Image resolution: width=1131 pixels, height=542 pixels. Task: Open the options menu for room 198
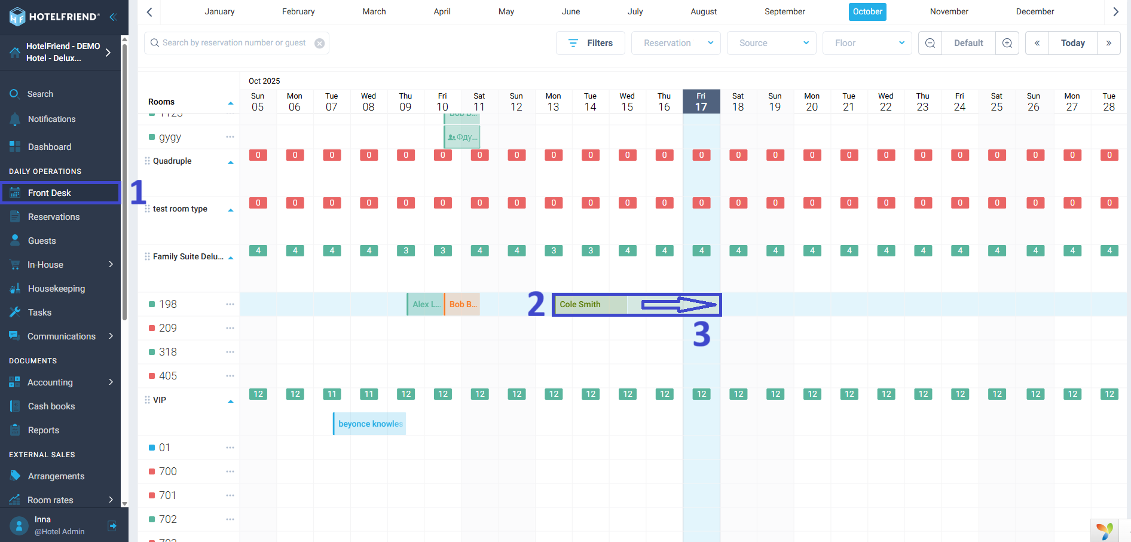(230, 304)
